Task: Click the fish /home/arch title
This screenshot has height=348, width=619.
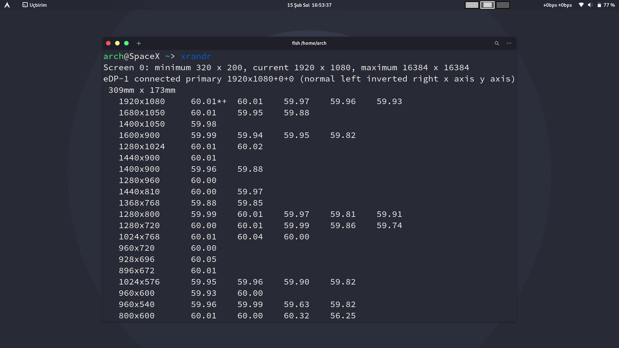Action: (309, 43)
